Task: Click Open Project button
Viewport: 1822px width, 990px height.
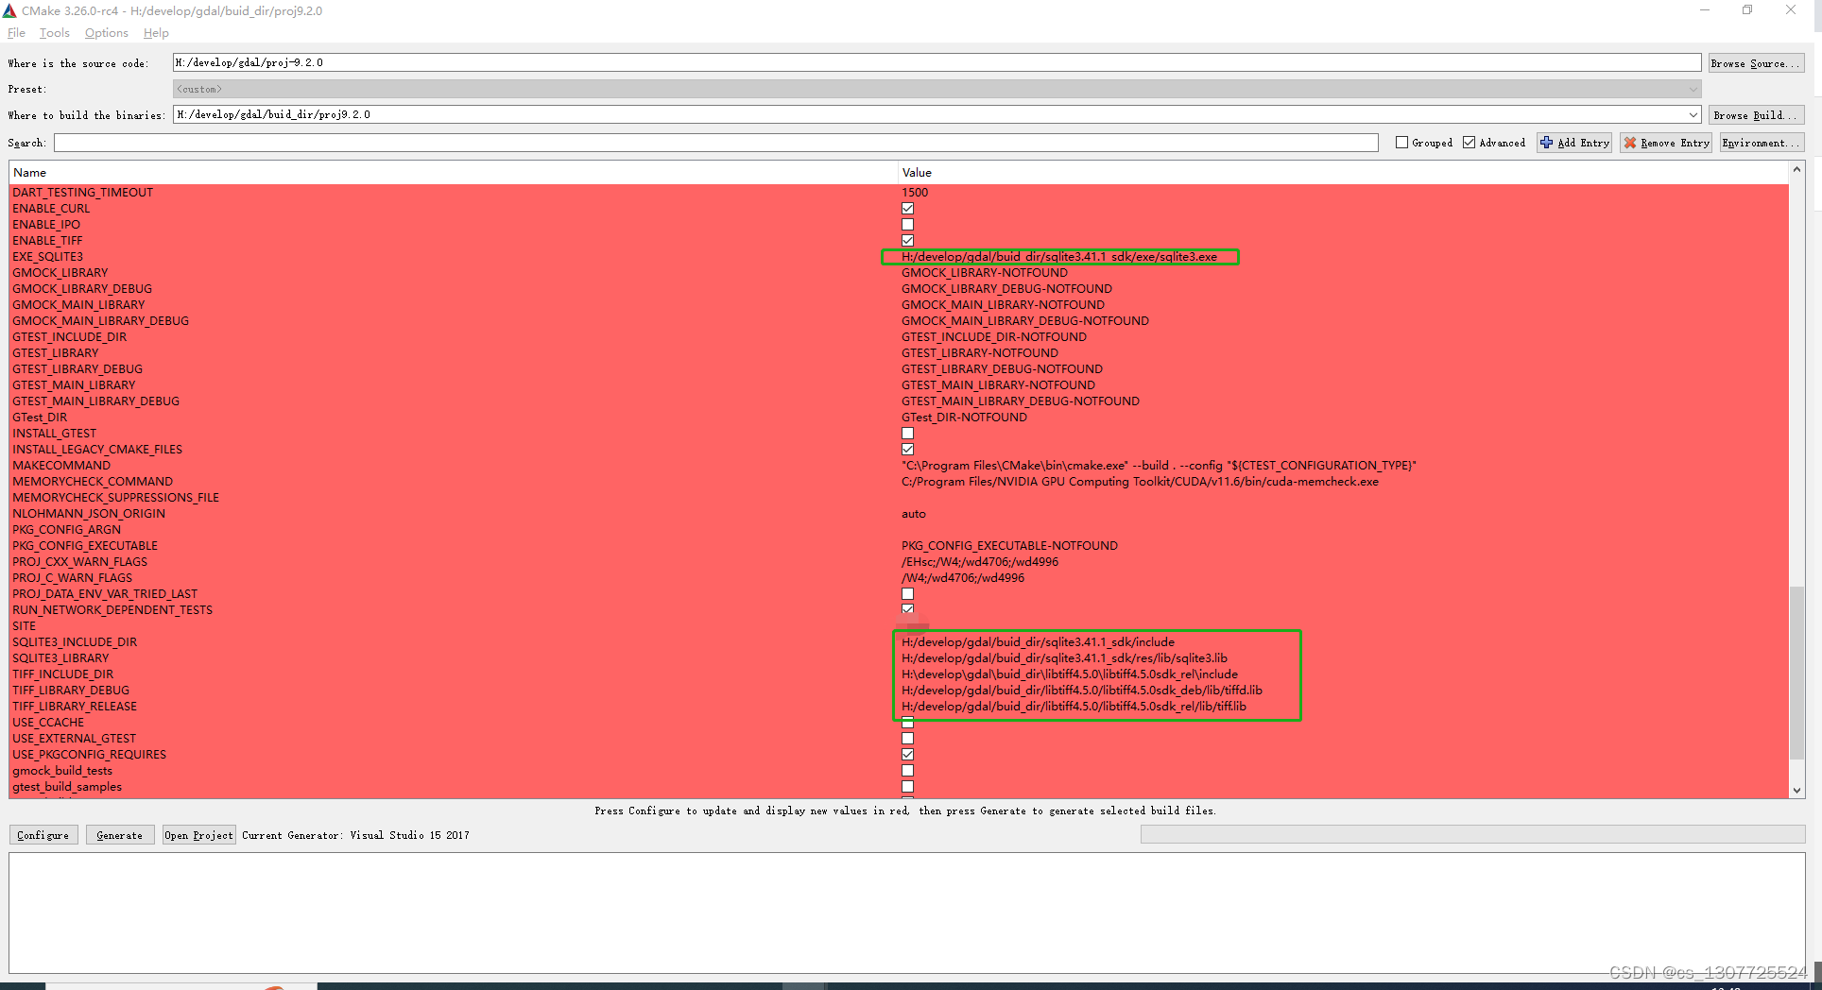Action: click(198, 835)
